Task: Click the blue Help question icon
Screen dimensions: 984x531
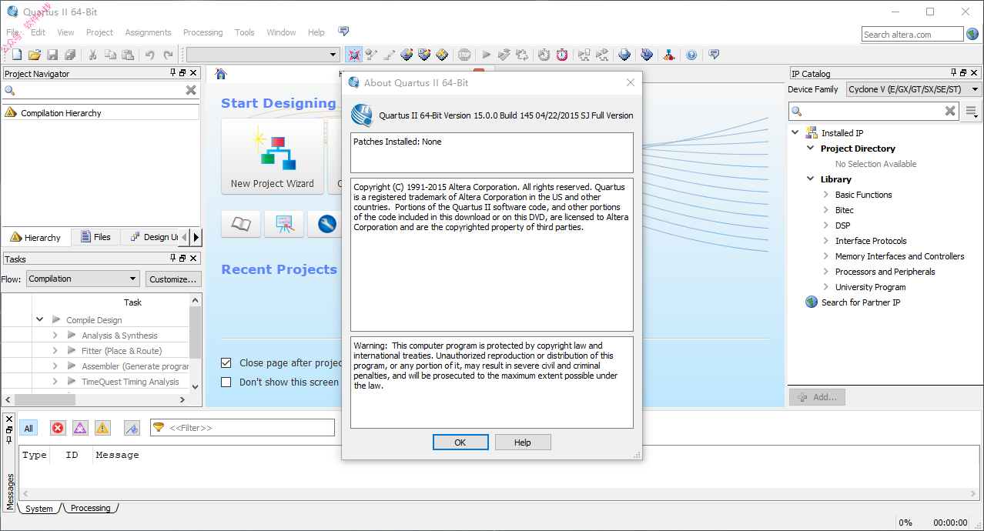Action: click(x=691, y=55)
